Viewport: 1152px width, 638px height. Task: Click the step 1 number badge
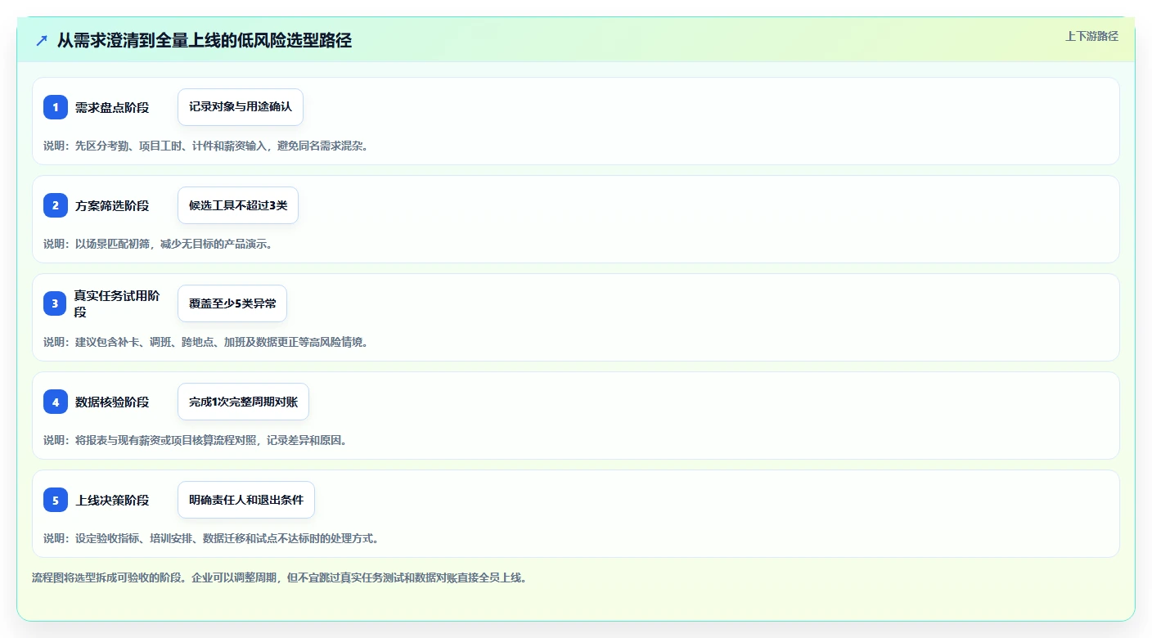(56, 107)
